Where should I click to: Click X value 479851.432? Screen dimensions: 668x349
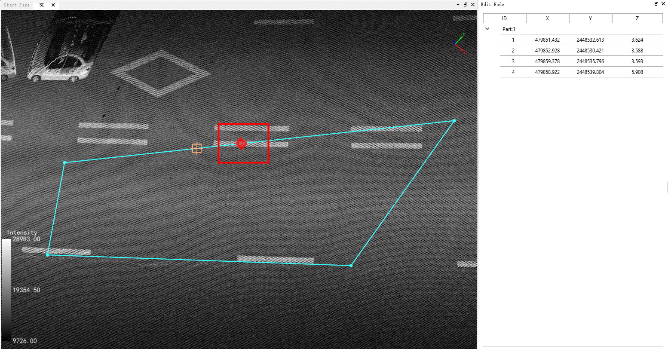[548, 40]
